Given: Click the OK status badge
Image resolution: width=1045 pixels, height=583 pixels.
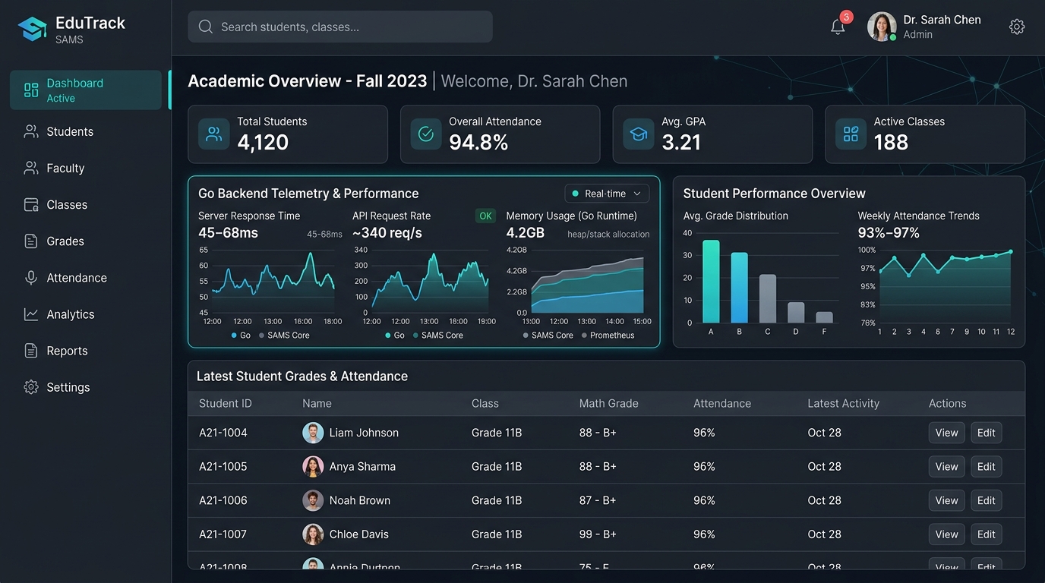Looking at the screenshot, I should click(485, 216).
